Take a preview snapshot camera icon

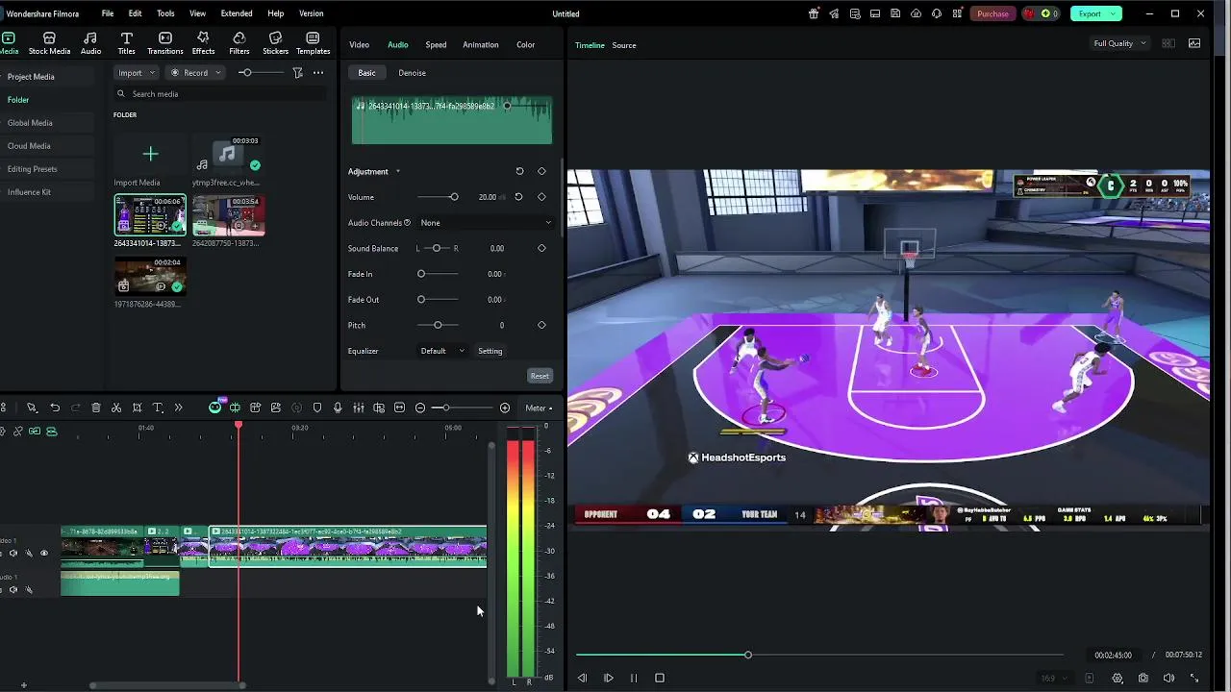(x=1143, y=678)
